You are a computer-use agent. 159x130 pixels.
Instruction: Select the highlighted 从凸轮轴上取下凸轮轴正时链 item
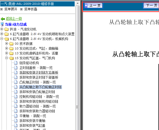[41, 87]
